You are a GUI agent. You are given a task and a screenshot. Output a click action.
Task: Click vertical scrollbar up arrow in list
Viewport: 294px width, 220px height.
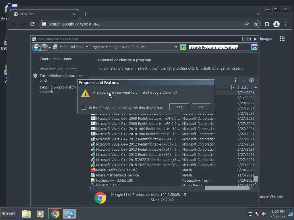[x=256, y=87]
